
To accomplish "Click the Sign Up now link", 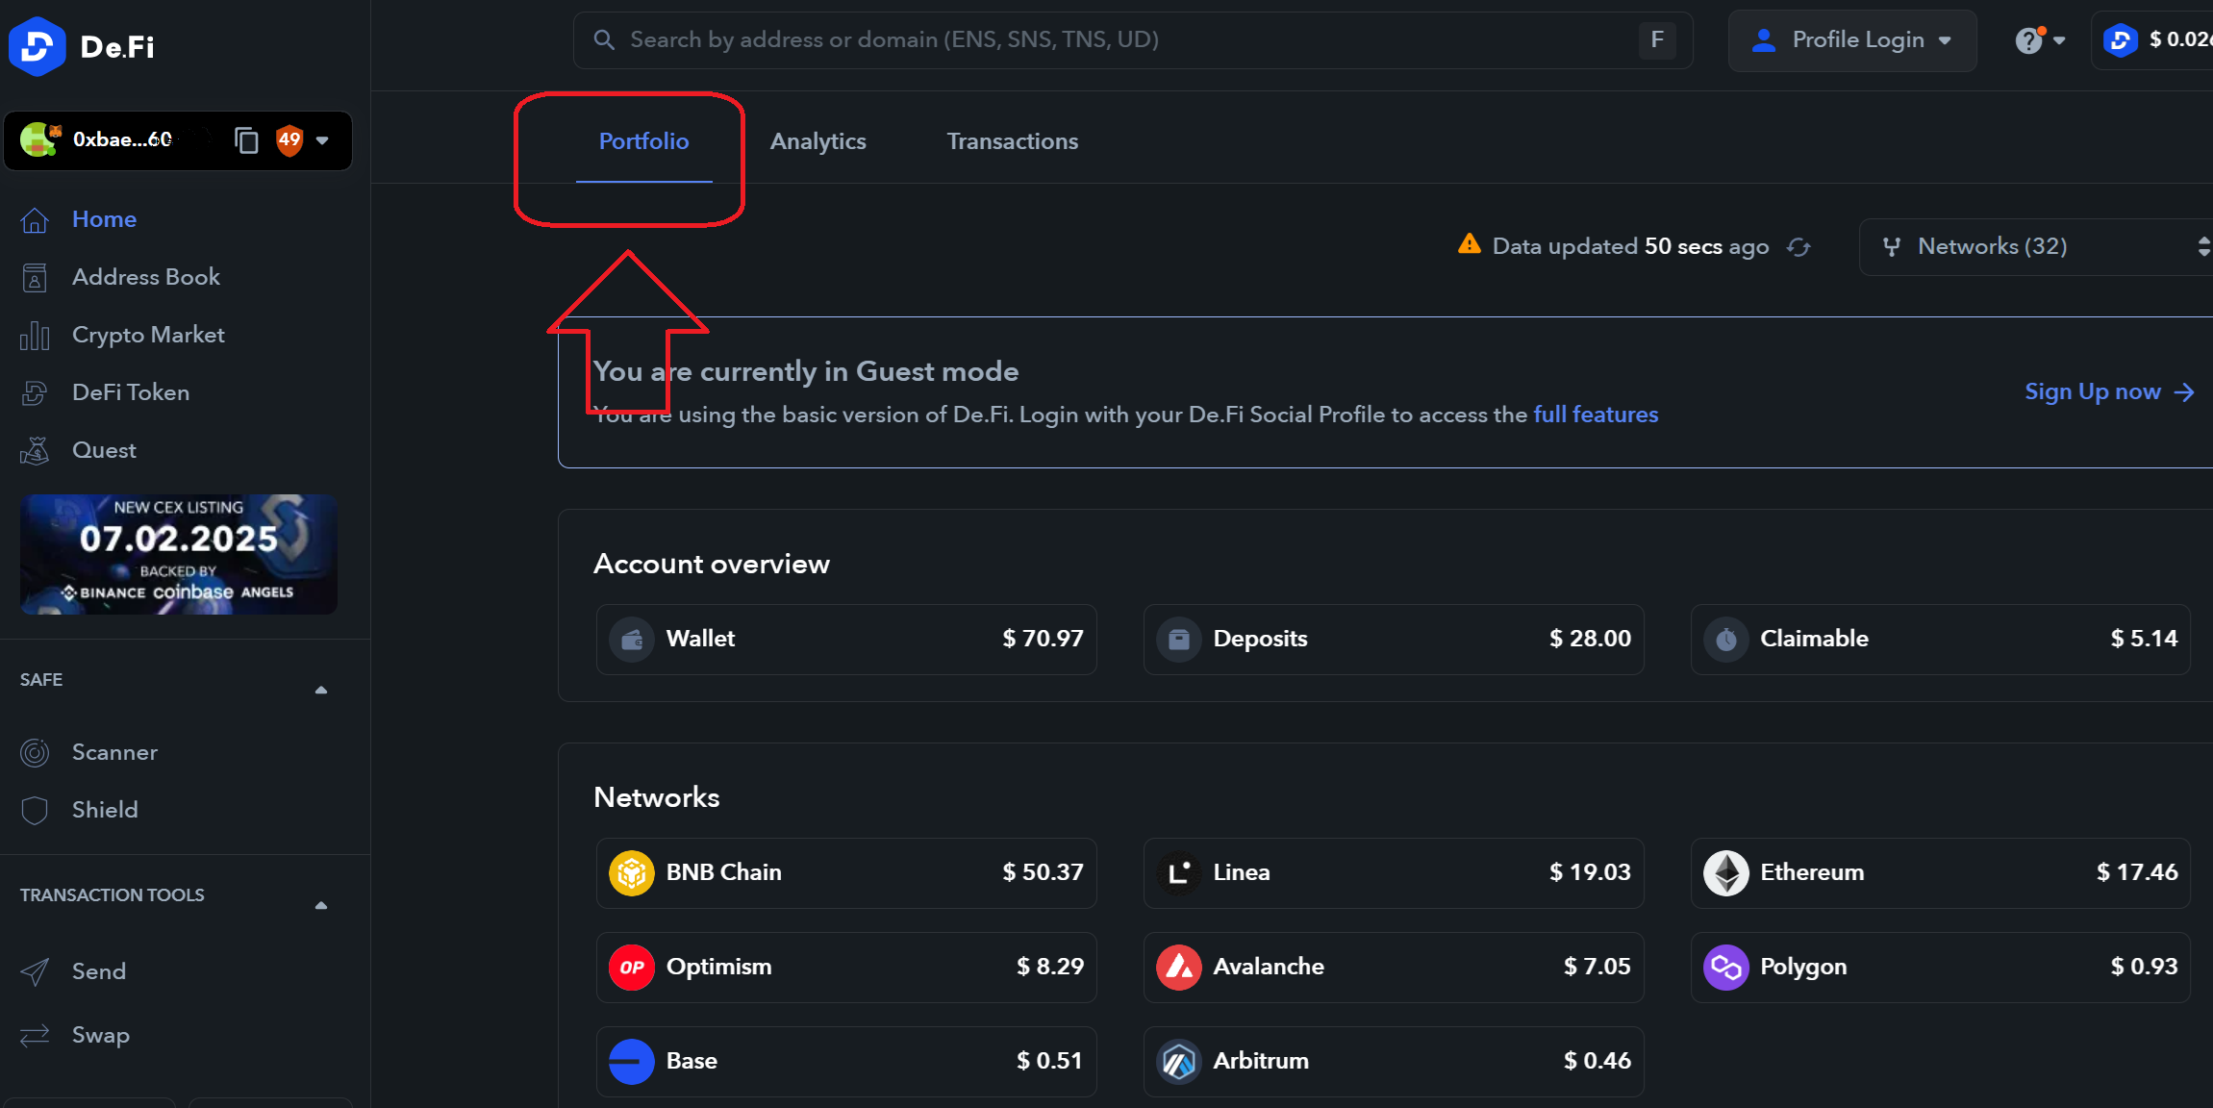I will (x=2109, y=391).
